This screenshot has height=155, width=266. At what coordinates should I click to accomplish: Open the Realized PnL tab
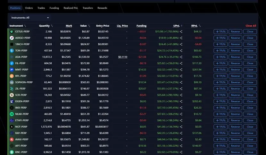(x=71, y=8)
